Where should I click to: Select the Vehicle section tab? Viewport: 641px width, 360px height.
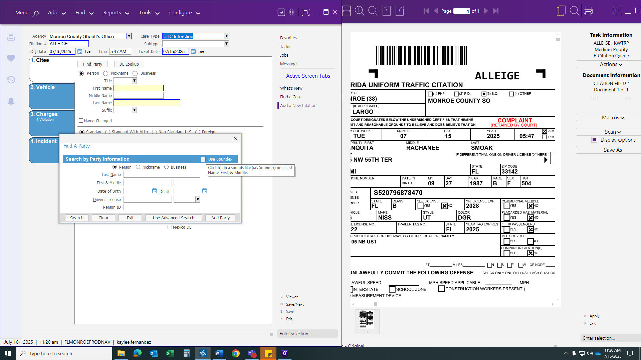[51, 96]
